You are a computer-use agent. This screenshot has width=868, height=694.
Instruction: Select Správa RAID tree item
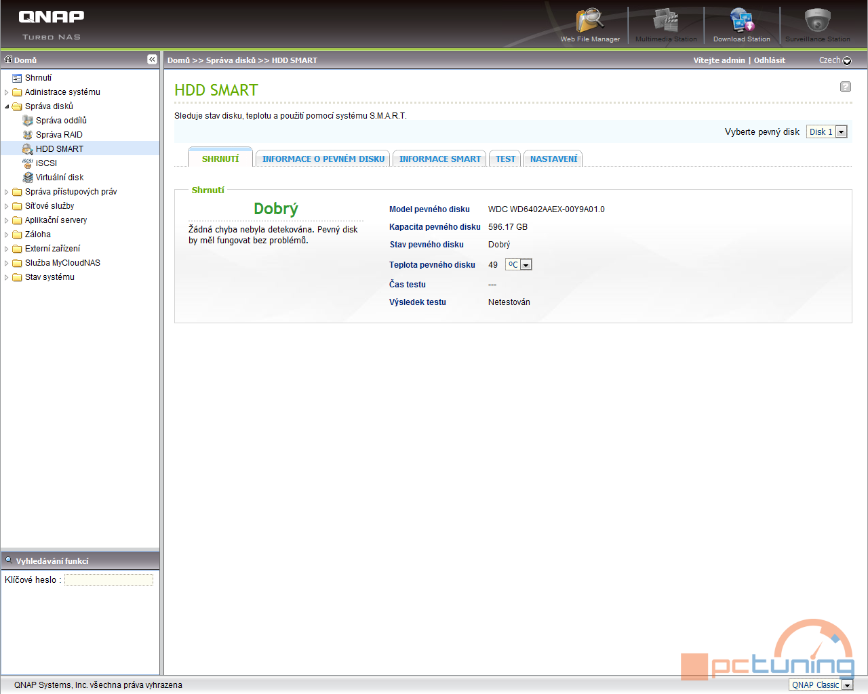(x=59, y=135)
